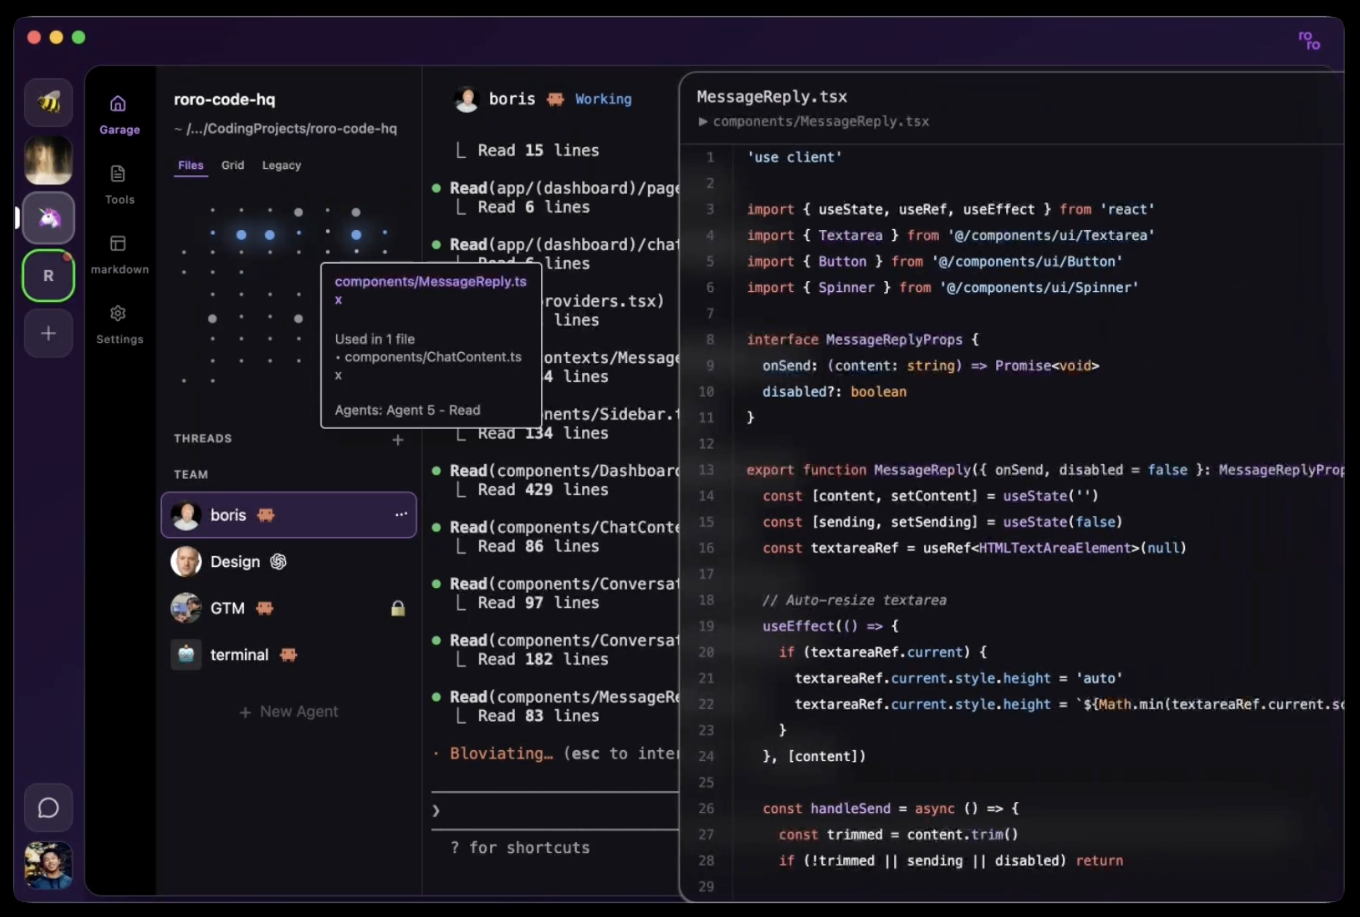Select the Design agent in the team list

point(235,562)
